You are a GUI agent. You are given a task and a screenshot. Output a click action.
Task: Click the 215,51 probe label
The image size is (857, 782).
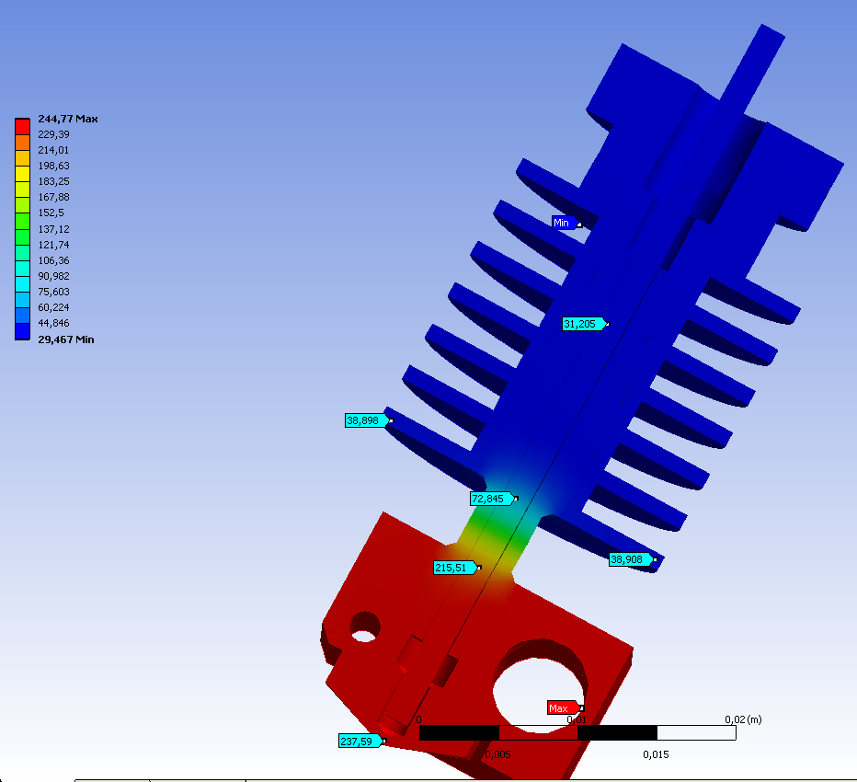coord(454,568)
